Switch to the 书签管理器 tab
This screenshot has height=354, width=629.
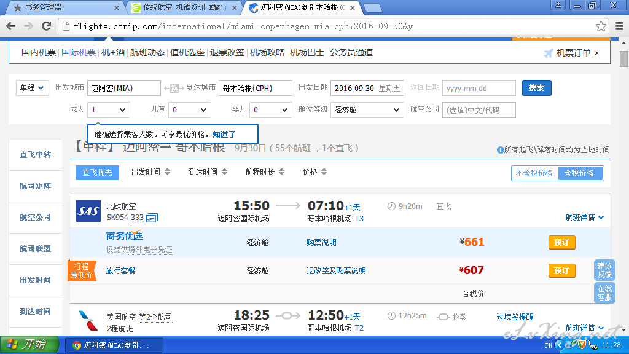click(x=64, y=7)
